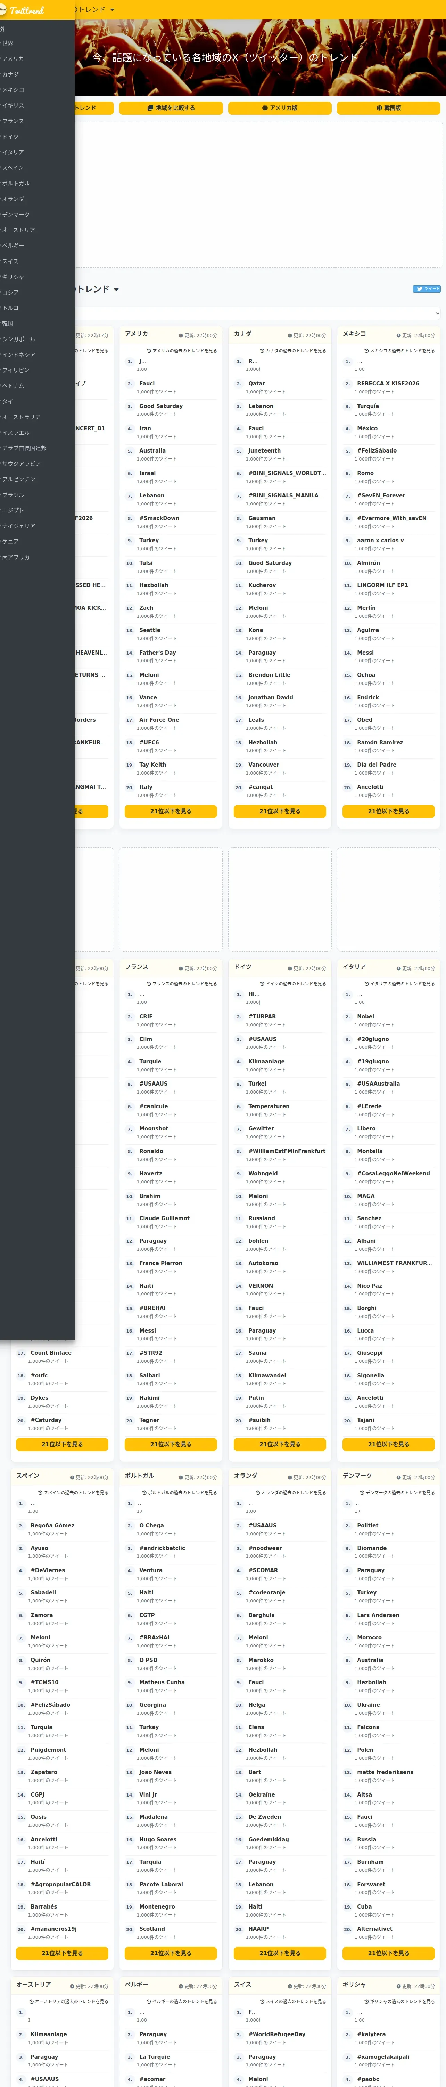Viewport: 446px width, 2087px height.
Task: Open デンマークの過去のトレンドを見る history link
Action: coord(397,1492)
